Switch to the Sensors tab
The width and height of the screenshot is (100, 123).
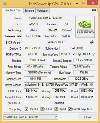(29, 11)
